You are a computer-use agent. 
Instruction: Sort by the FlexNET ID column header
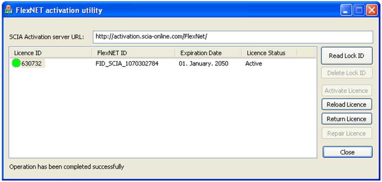134,53
